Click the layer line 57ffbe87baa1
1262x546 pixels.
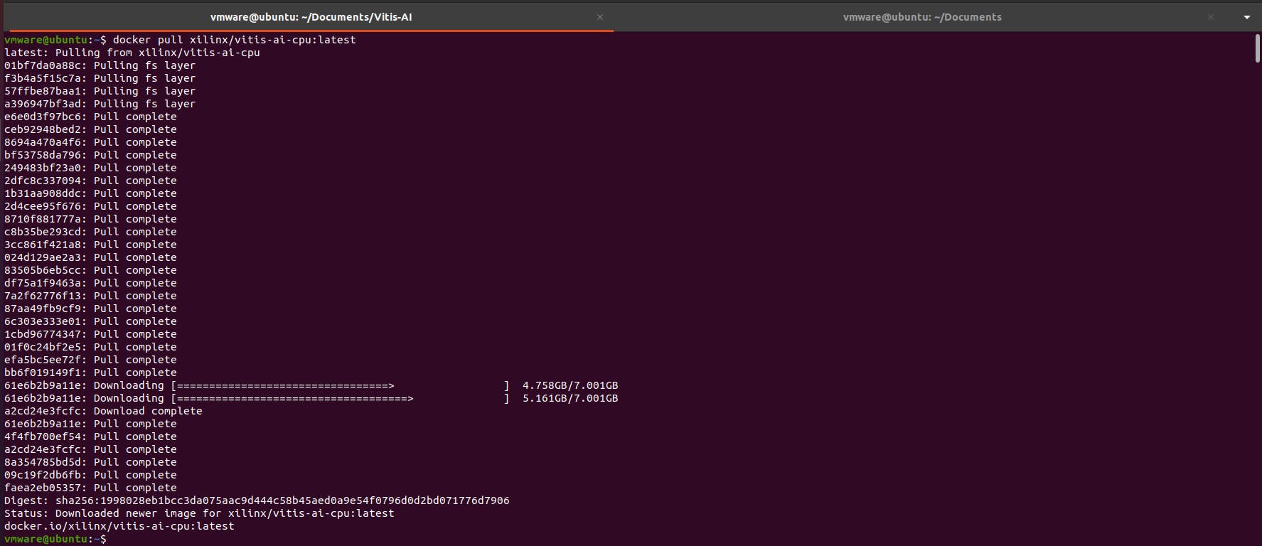100,91
